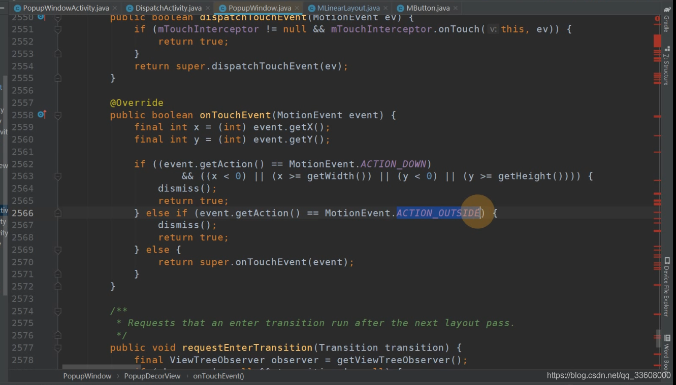Click the onTouchEvent method name on line 2558
This screenshot has width=676, height=385.
(236, 115)
